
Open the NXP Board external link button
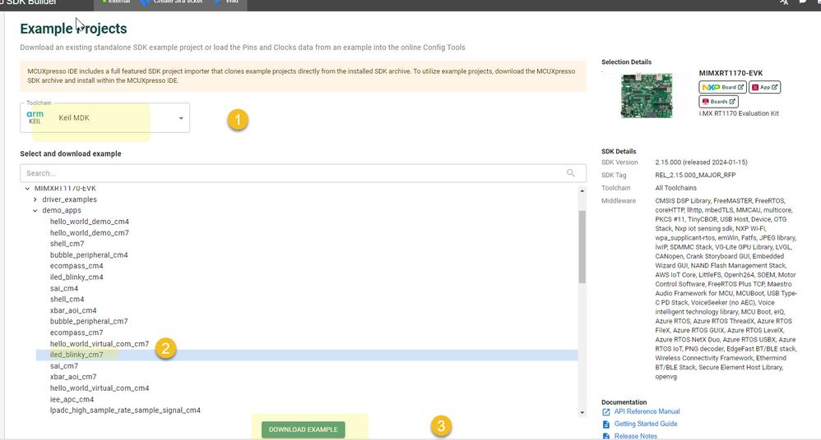point(722,87)
